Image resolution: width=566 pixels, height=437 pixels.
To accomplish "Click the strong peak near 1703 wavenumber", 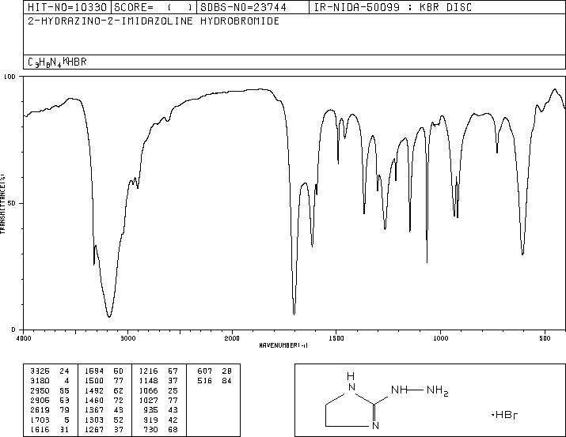I will coord(294,313).
